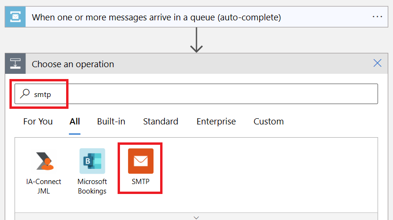Close the Choose an operation panel

click(x=377, y=63)
